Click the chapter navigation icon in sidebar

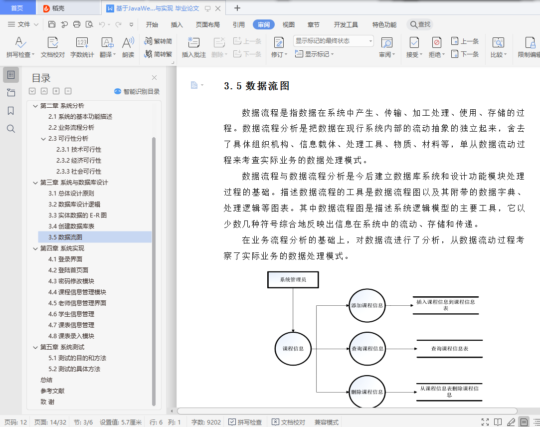click(10, 93)
